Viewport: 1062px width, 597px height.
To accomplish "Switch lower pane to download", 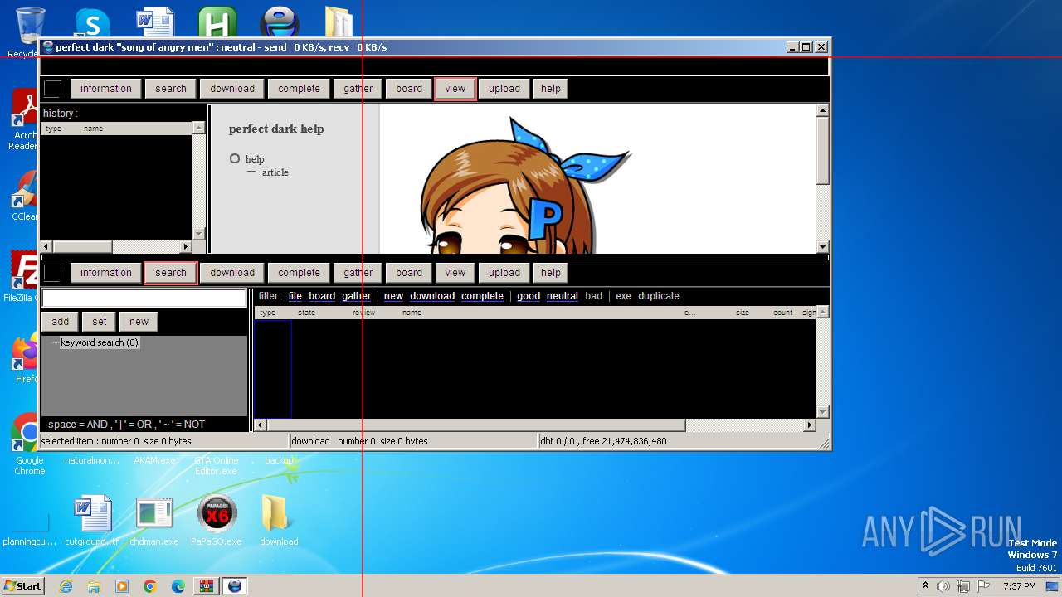I will (232, 273).
